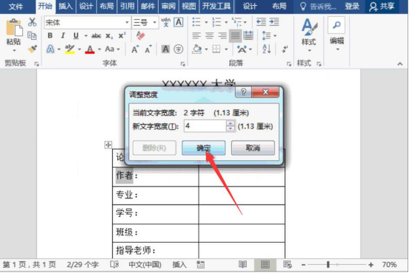409x273 pixels.
Task: Click the Cut scissors icon
Action: click(32, 22)
